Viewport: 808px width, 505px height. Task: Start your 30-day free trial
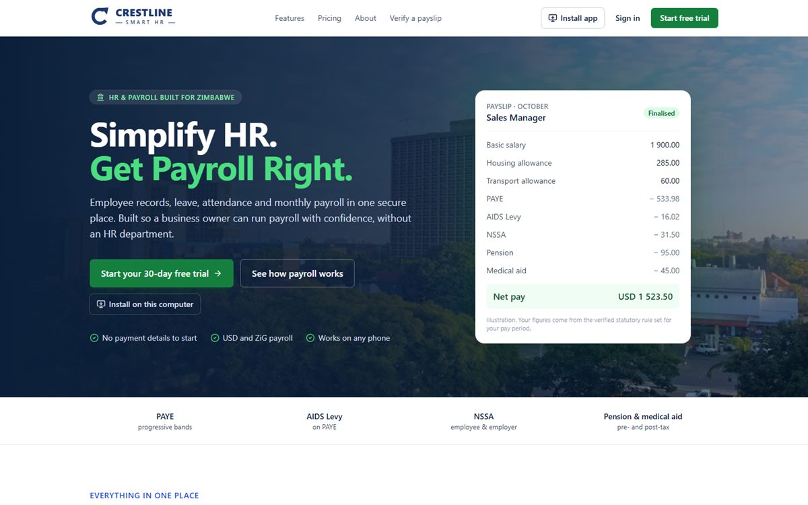click(x=162, y=273)
